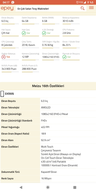Screen dimensions: 96x192
Task: Tap the AnTuTu Puanı (v8) score
Action: [x=9, y=69]
